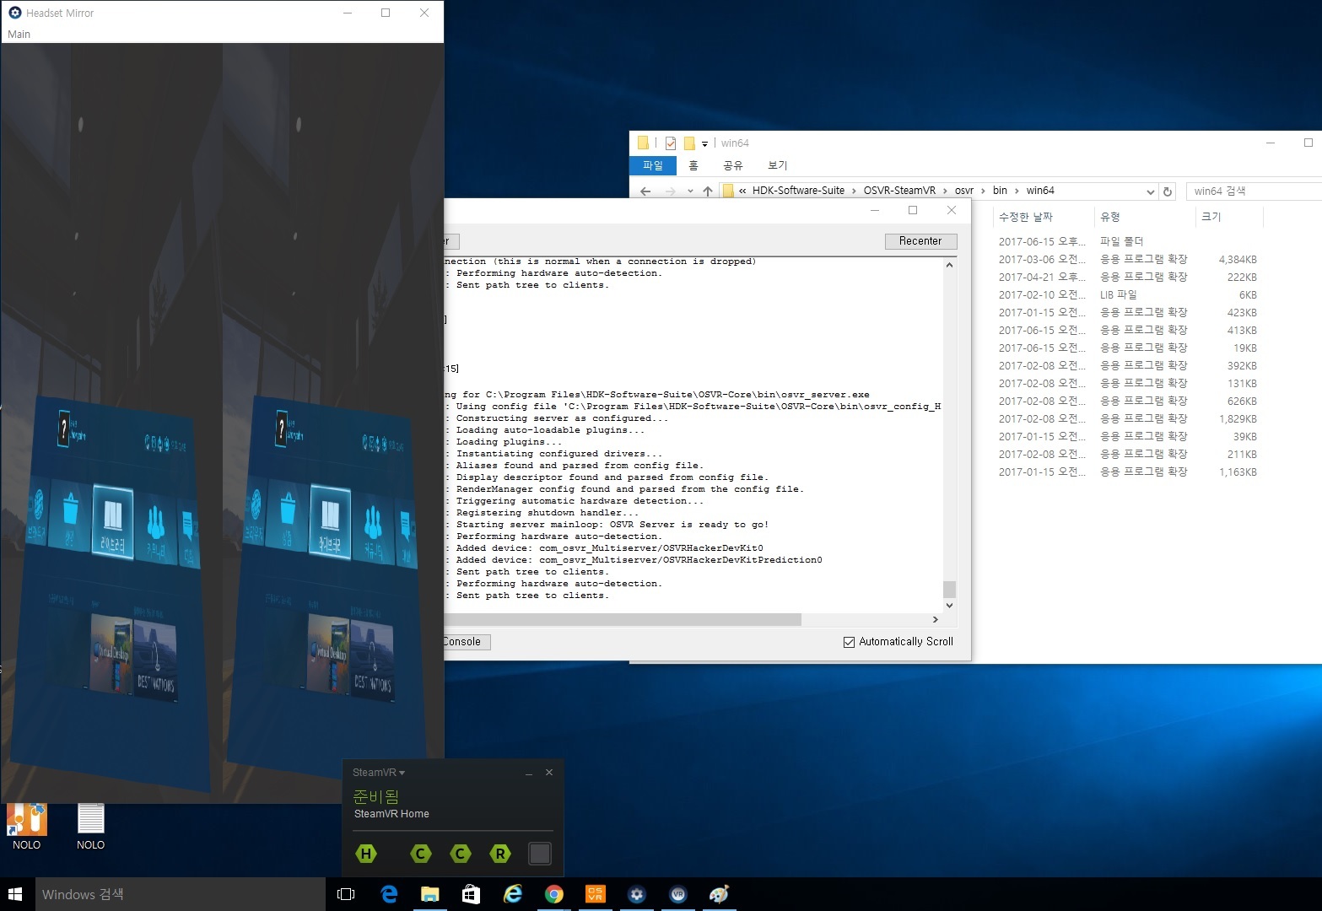Open the Paint palette app in taskbar

click(720, 894)
